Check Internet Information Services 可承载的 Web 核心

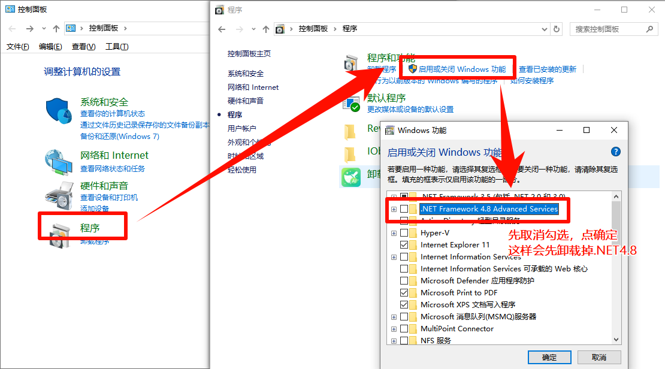(x=404, y=268)
